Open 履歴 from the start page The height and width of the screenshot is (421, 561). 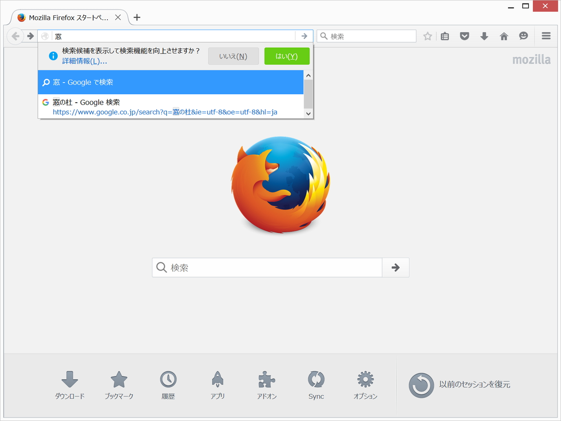[x=168, y=385]
